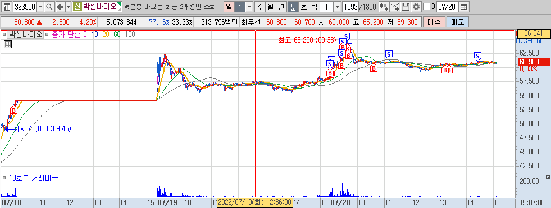Click the green 신 badge icon

(77, 6)
